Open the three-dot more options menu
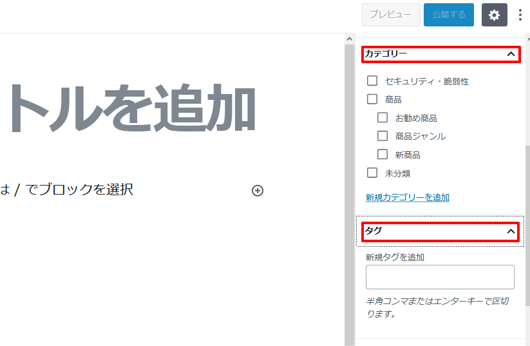The image size is (530, 346). (x=520, y=15)
